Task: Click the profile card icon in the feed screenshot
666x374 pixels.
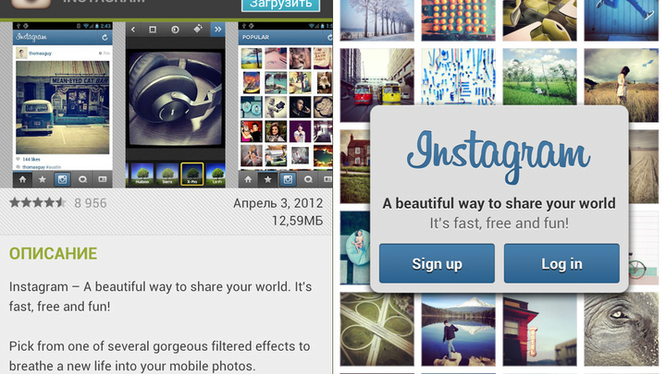Action: [103, 179]
